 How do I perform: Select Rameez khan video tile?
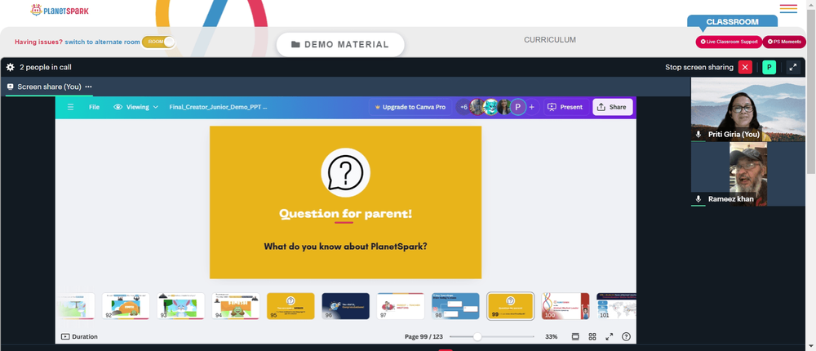(x=748, y=174)
